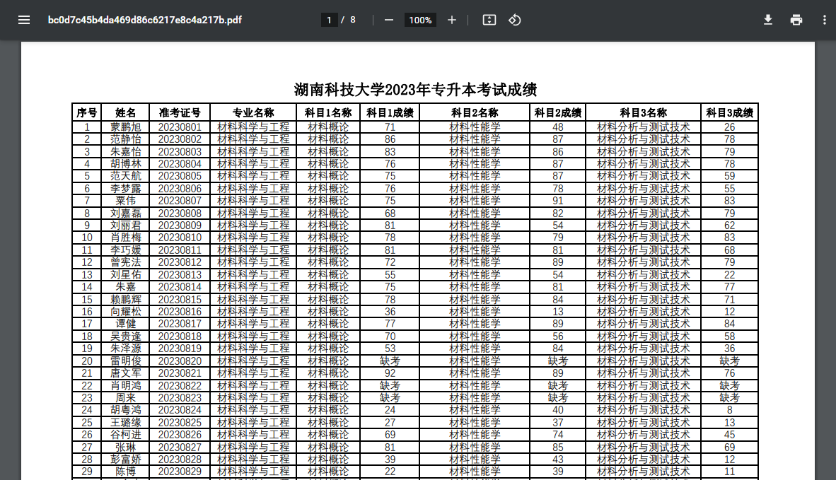The width and height of the screenshot is (836, 480).
Task: Click the name 张琳
Action: [x=125, y=447]
